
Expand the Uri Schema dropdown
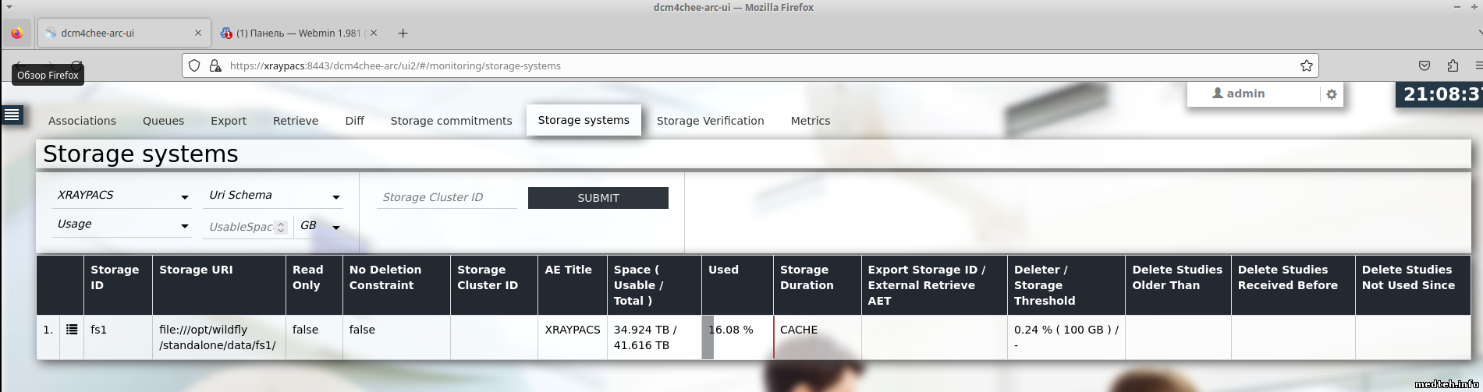(x=274, y=196)
